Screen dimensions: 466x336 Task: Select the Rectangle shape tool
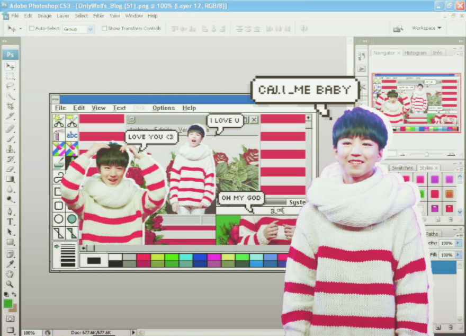click(x=10, y=242)
